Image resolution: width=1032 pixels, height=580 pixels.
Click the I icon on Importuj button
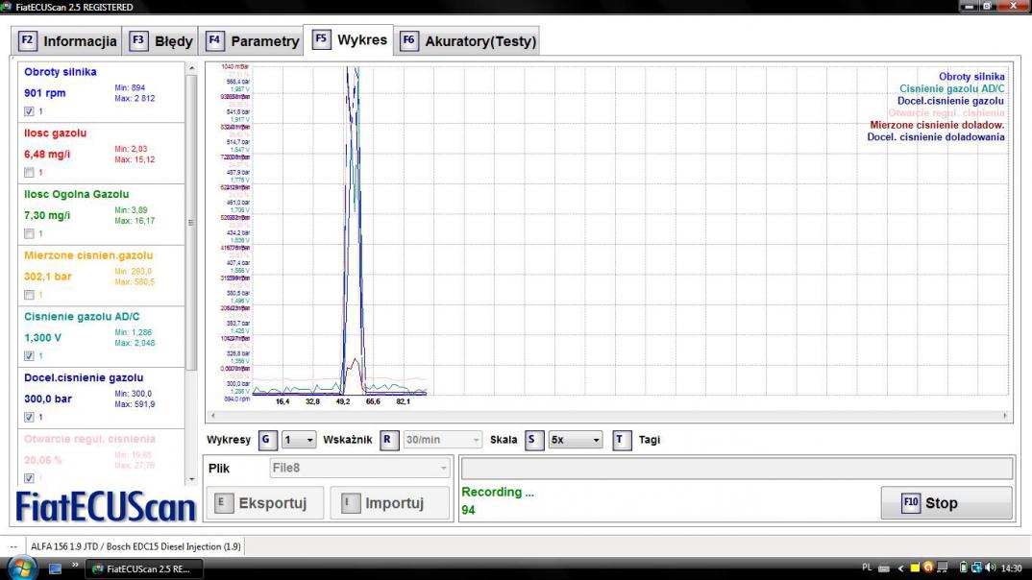tap(351, 504)
